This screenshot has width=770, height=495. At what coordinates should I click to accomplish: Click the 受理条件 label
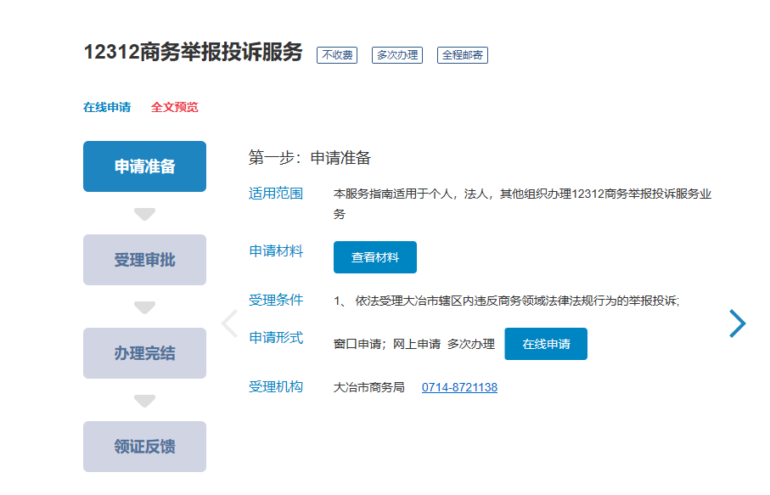pos(276,300)
